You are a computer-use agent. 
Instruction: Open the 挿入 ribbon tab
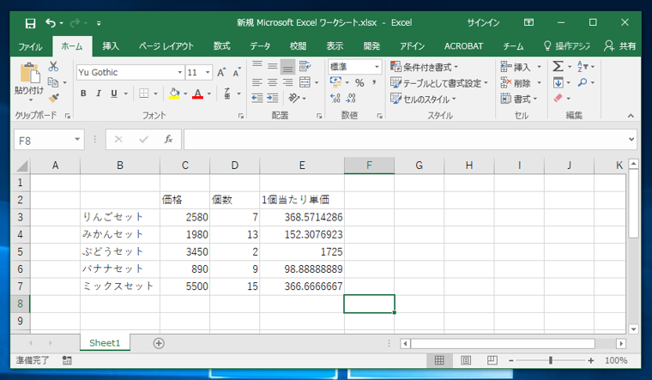point(111,46)
